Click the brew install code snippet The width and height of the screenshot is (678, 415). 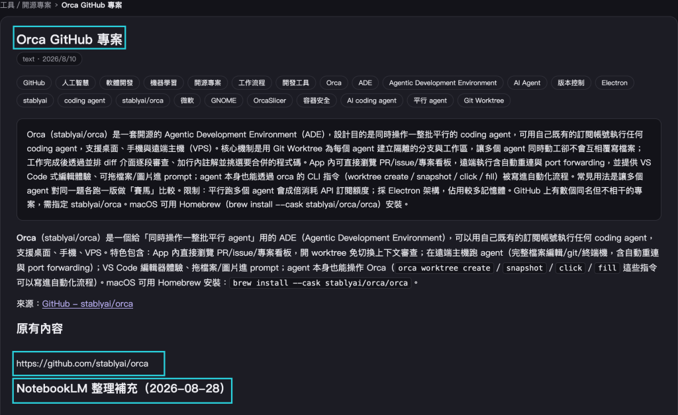(320, 283)
